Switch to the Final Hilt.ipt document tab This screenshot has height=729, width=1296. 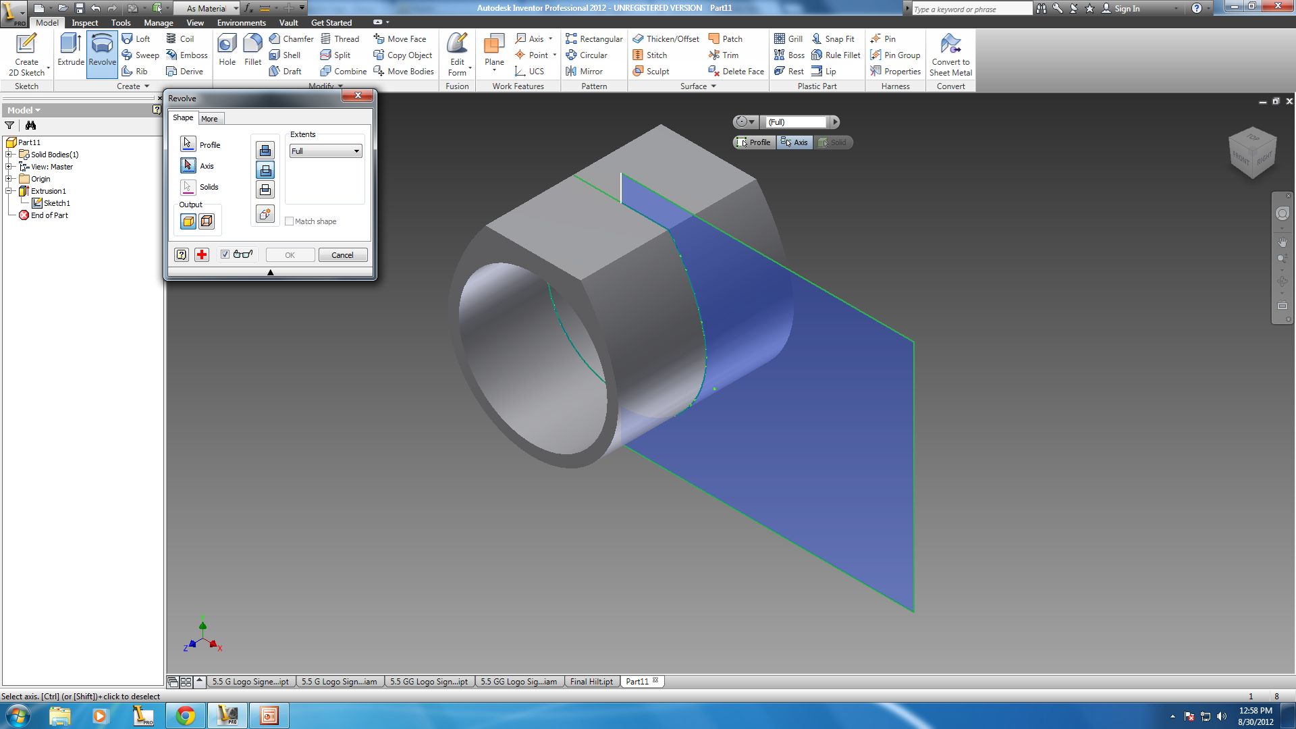tap(591, 681)
